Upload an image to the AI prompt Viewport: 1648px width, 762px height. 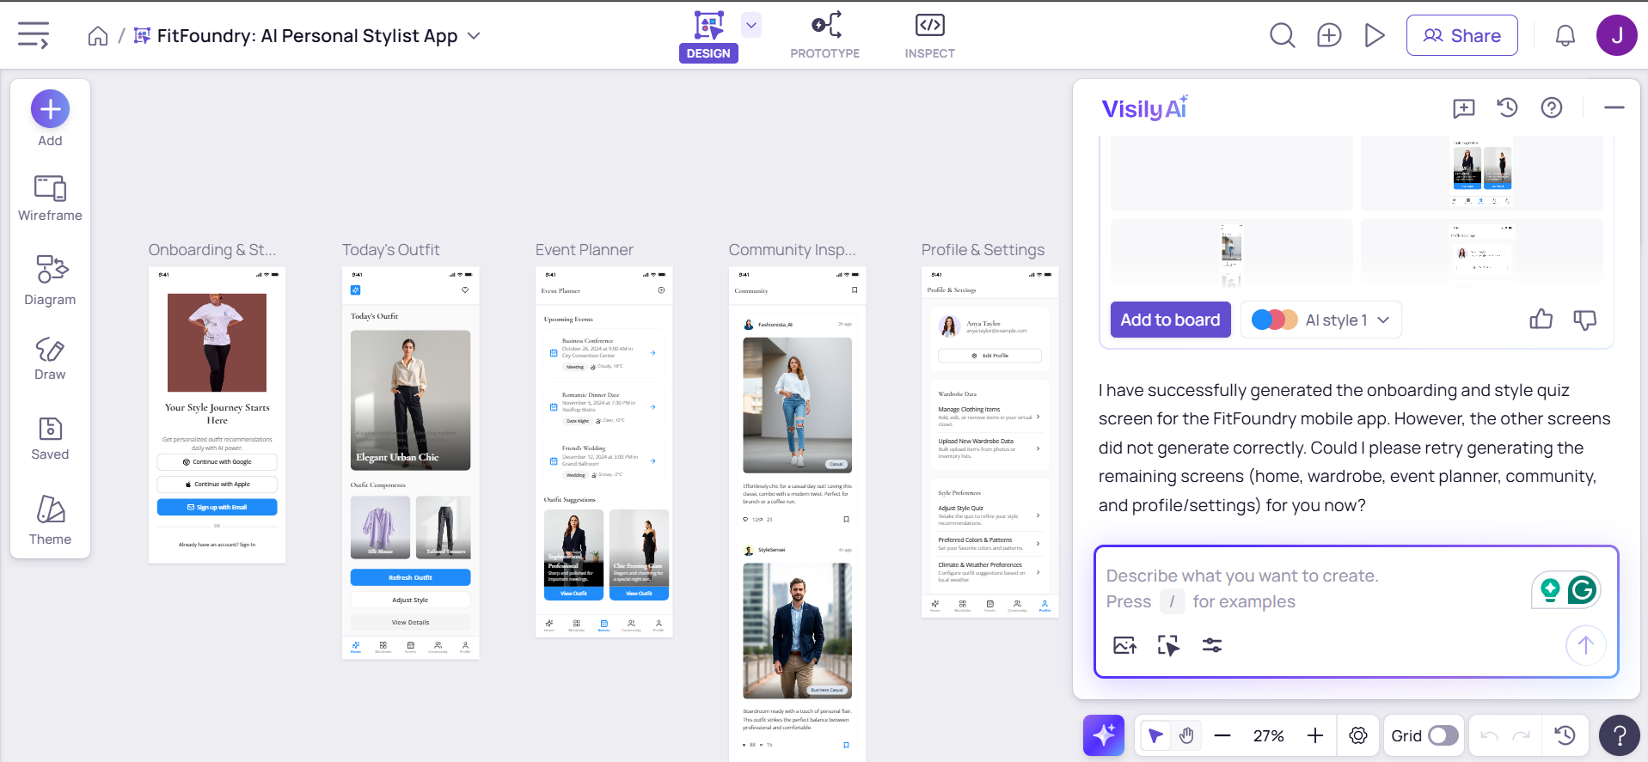tap(1124, 645)
